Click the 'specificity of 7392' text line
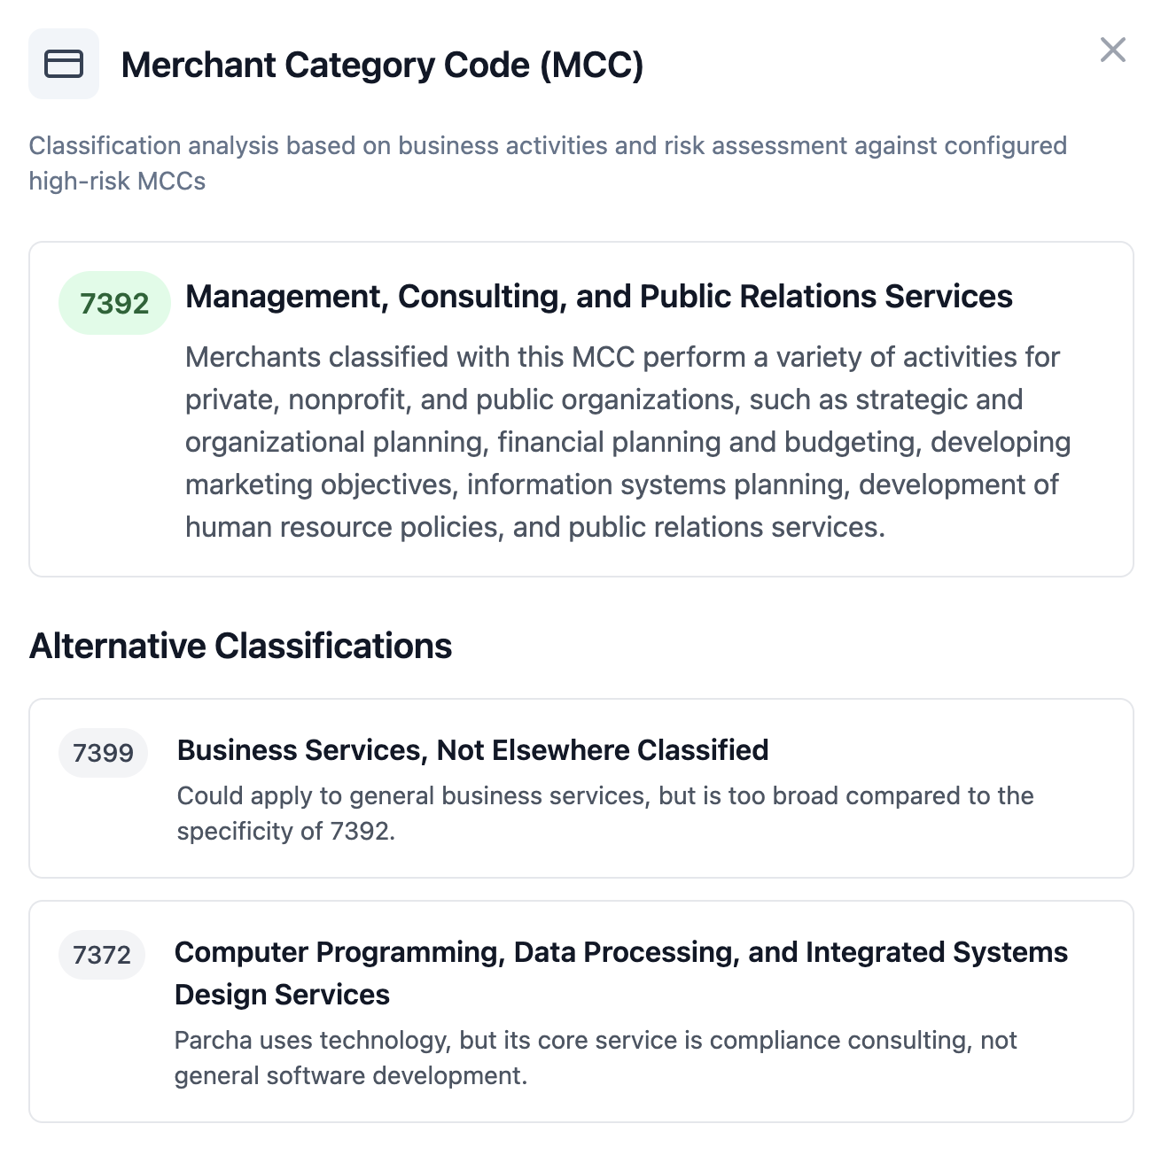Screen dimensions: 1161x1155 pos(285,831)
